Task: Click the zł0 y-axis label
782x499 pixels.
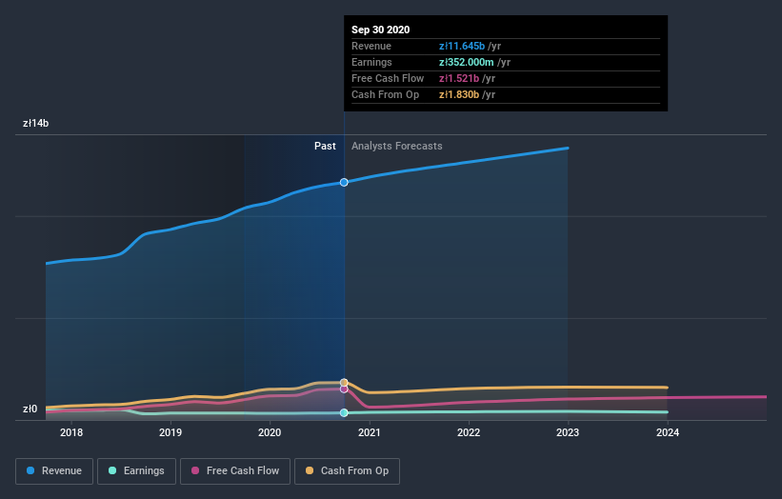Action: [x=30, y=409]
